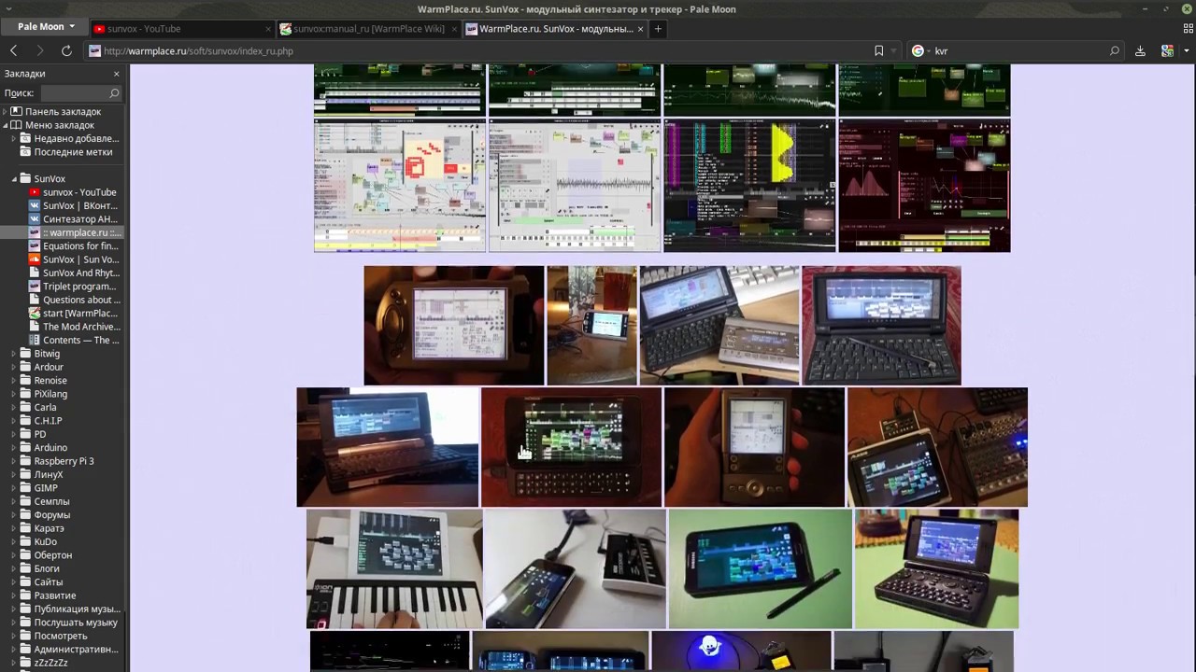Open the phone with stylus on green photo

tap(761, 569)
